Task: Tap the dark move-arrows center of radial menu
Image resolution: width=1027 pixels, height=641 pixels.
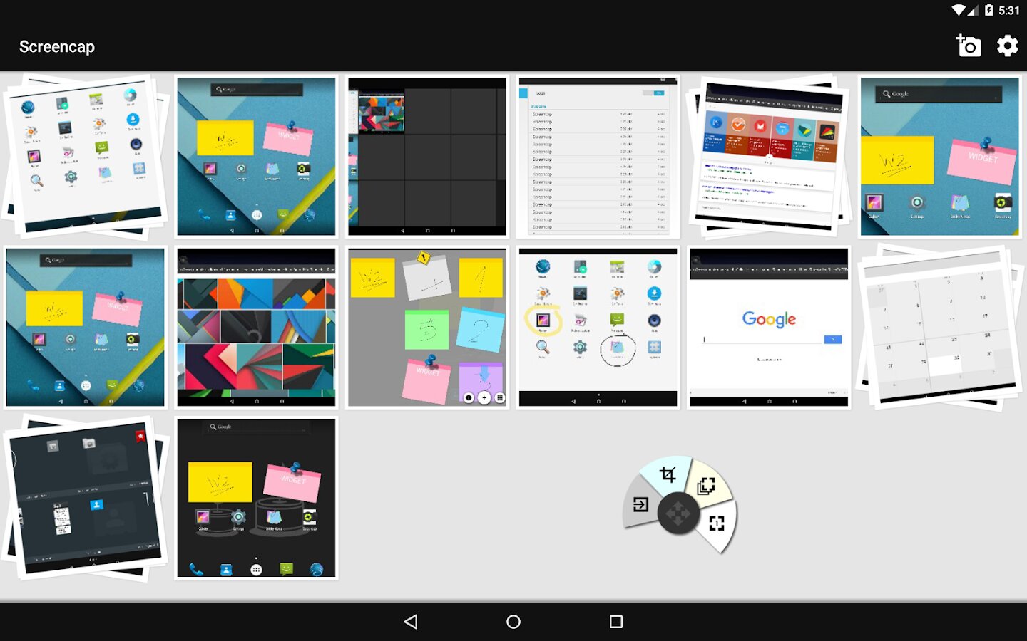Action: (678, 513)
